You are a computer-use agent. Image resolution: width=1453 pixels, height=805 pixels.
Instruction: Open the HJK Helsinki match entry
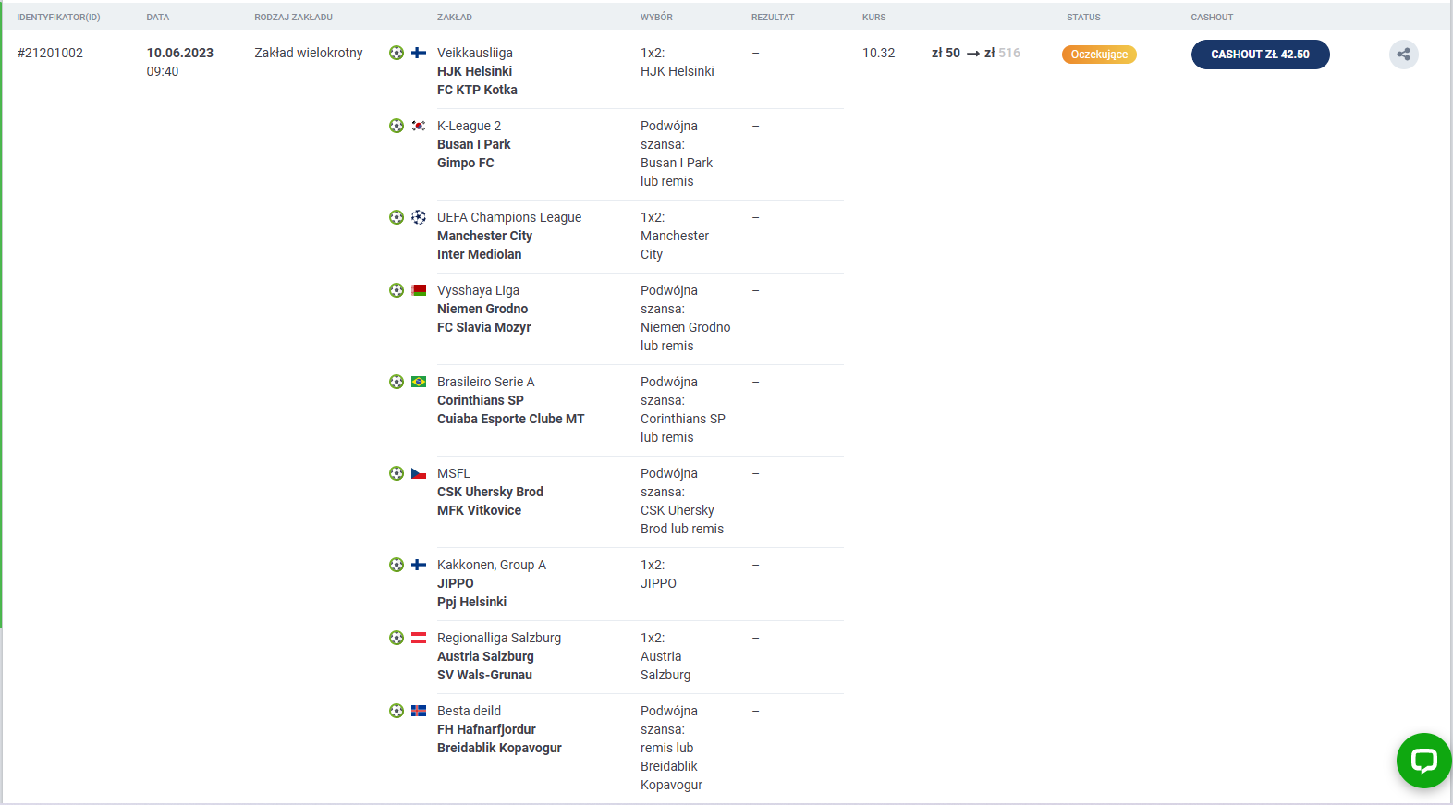[x=474, y=71]
